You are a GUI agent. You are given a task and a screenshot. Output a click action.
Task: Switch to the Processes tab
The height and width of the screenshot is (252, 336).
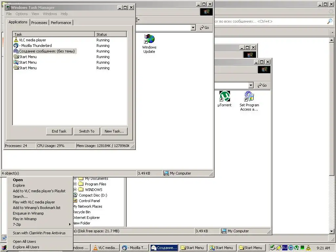39,23
